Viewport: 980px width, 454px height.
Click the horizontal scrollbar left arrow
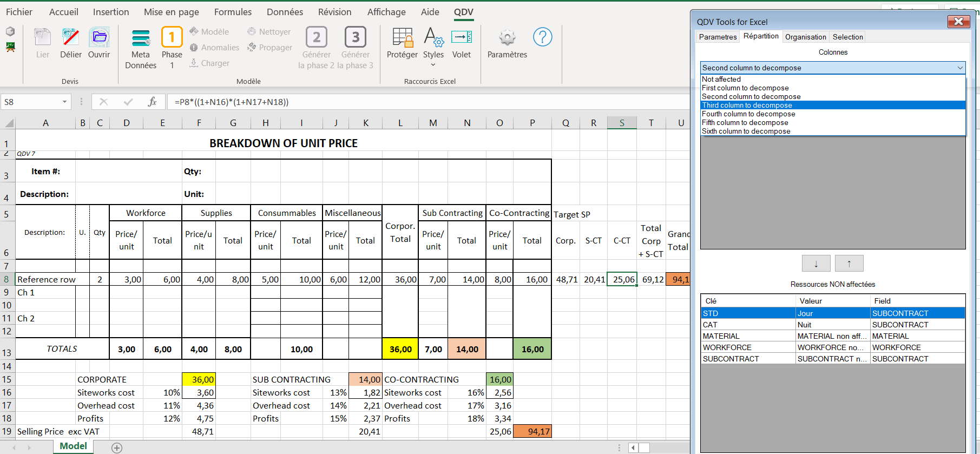click(633, 448)
